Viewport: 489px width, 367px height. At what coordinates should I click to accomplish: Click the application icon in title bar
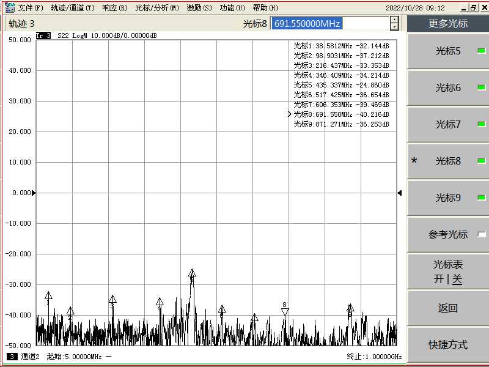pos(9,8)
